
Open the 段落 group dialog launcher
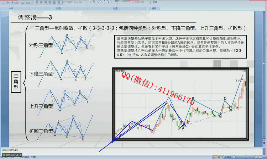pyautogui.click(x=85, y=8)
